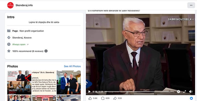Image resolution: width=197 pixels, height=101 pixels.
Task: Click the intro text Lajme të shpejta
Action: point(44,22)
